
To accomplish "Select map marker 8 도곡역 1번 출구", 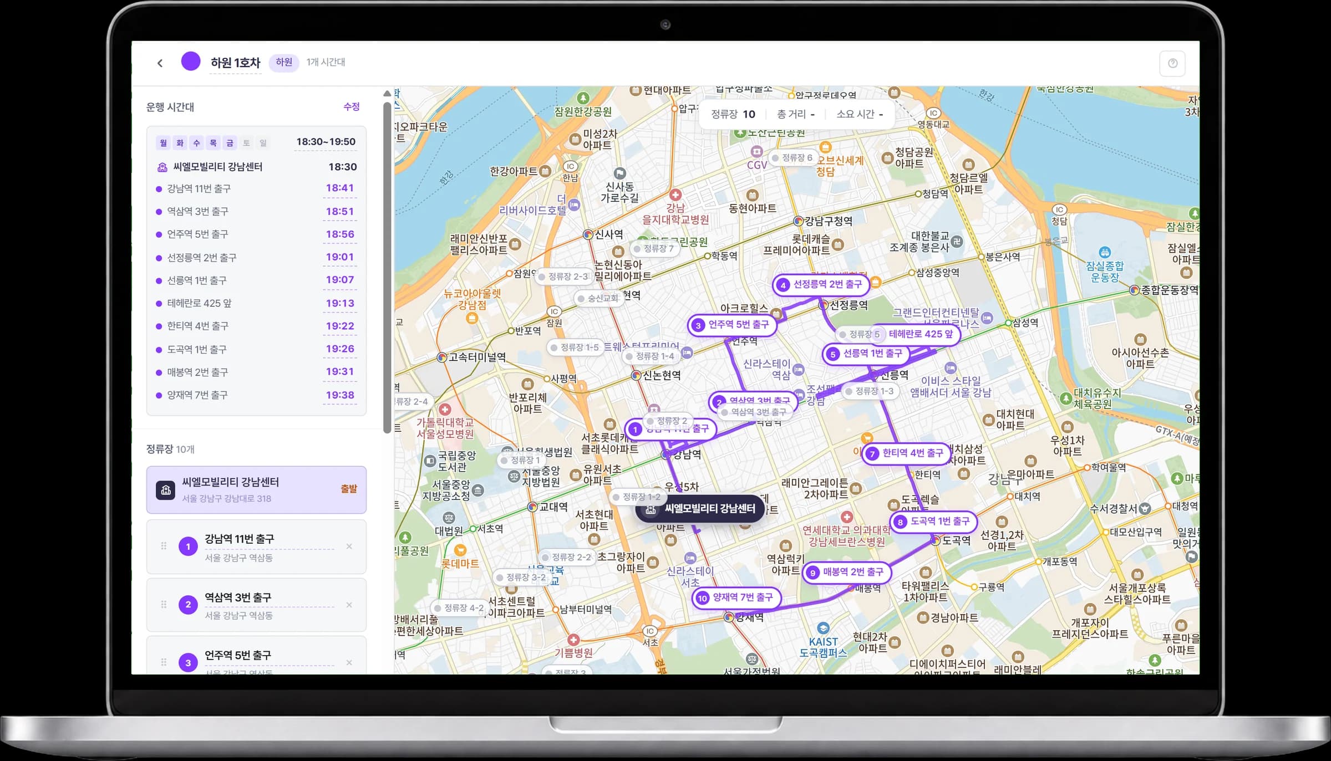I will pos(934,522).
